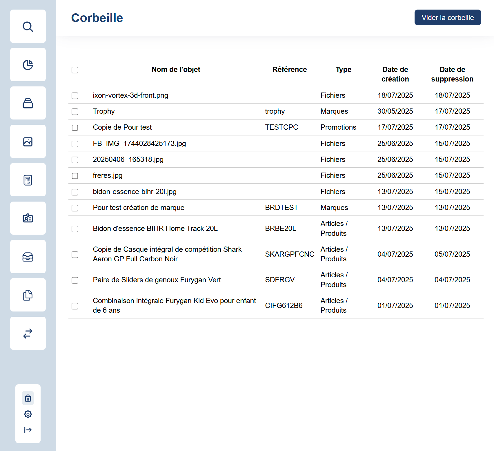Open the search magnifier in sidebar
Viewport: 494px width, 451px height.
[x=28, y=26]
